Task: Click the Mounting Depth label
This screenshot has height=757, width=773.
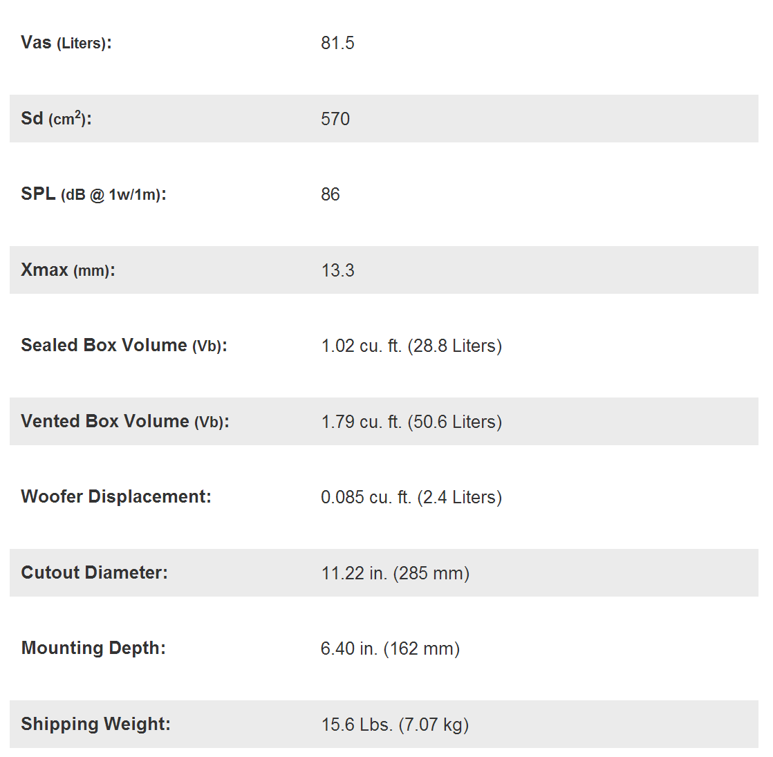Action: [x=93, y=648]
